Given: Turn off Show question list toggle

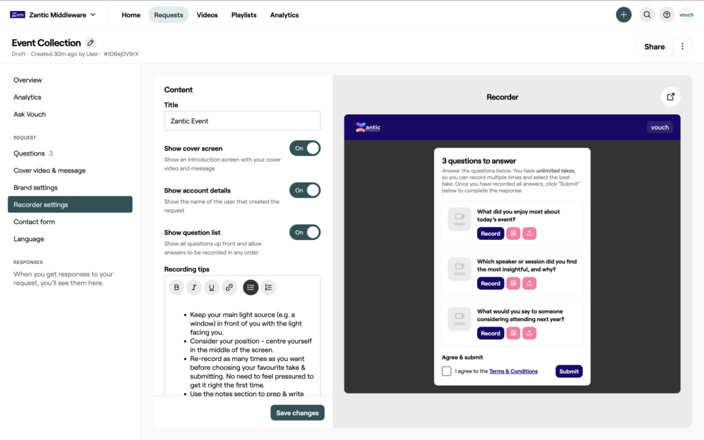Looking at the screenshot, I should [x=305, y=232].
